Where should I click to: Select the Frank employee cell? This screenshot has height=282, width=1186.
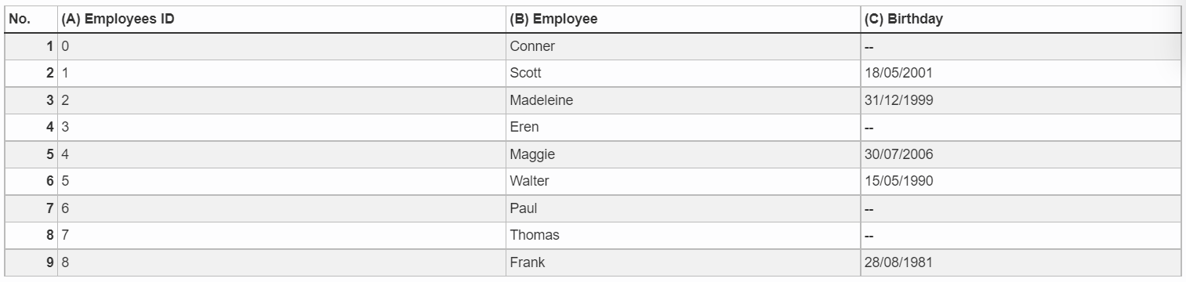(x=684, y=263)
